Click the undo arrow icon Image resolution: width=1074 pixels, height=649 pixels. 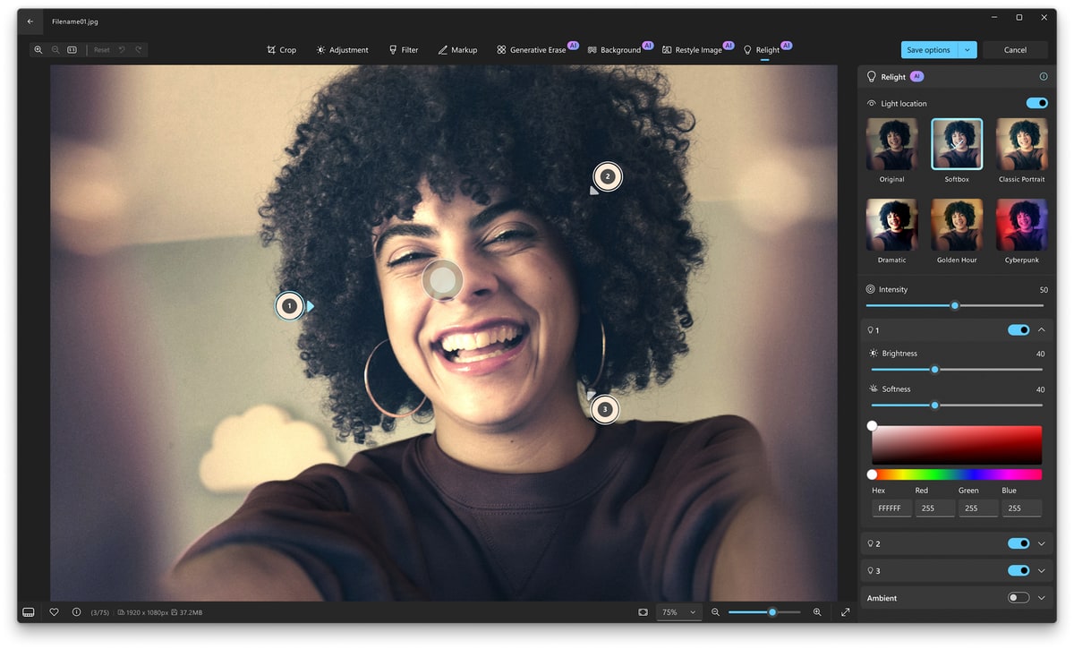[x=122, y=50]
